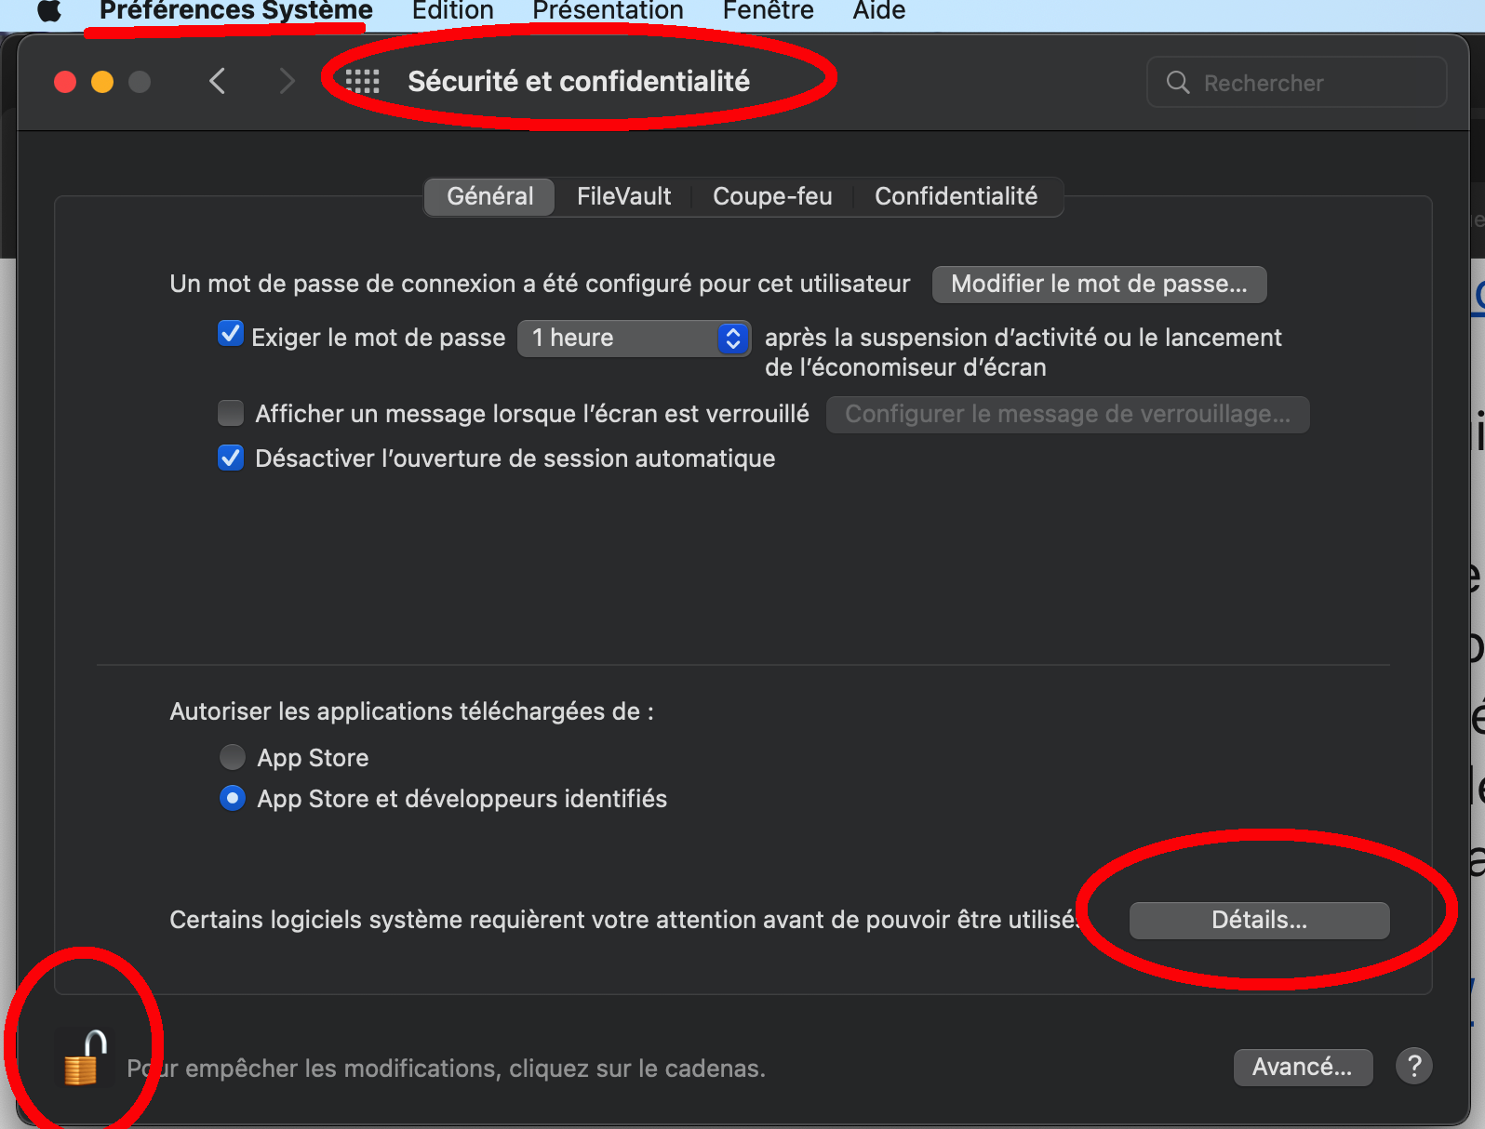The image size is (1485, 1129).
Task: Click the 'Détails...' button
Action: point(1259,920)
